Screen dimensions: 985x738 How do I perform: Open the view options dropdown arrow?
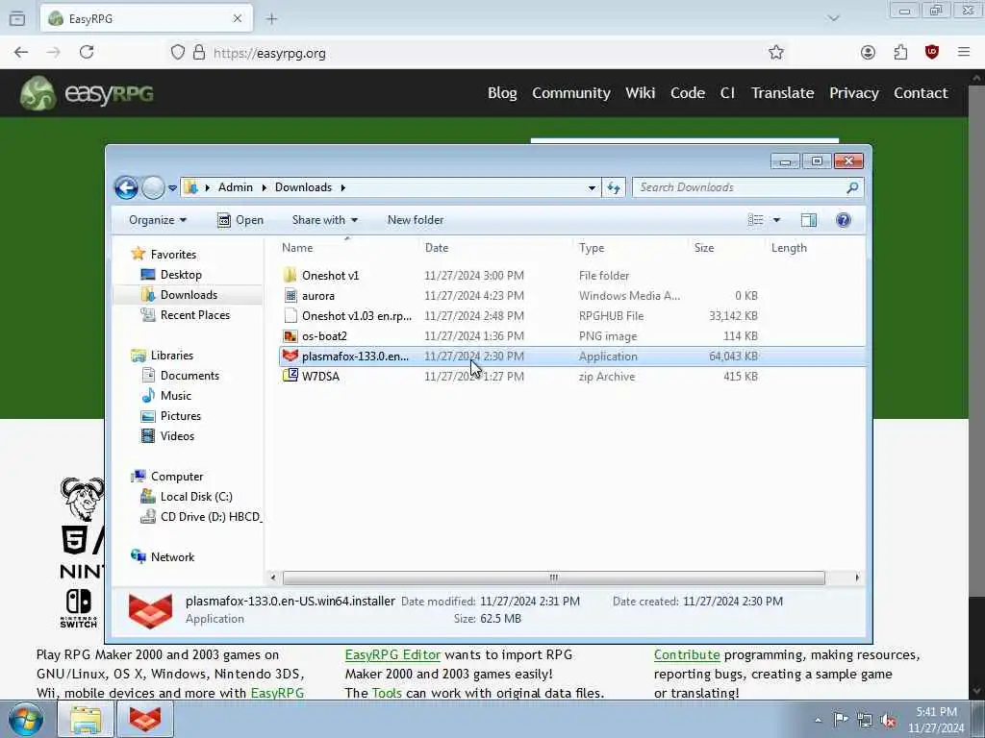click(777, 220)
